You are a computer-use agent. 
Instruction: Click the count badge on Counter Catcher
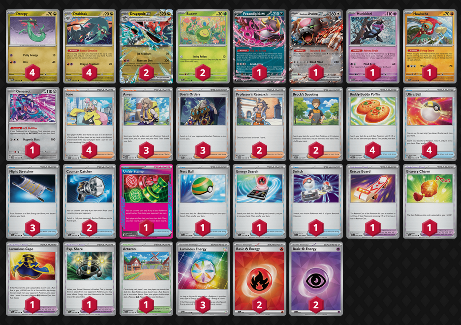89,228
